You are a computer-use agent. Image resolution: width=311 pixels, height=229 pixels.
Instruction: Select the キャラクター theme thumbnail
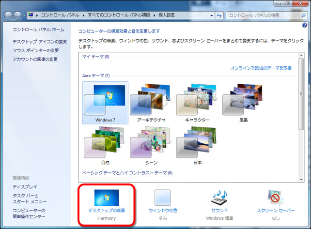point(197,100)
